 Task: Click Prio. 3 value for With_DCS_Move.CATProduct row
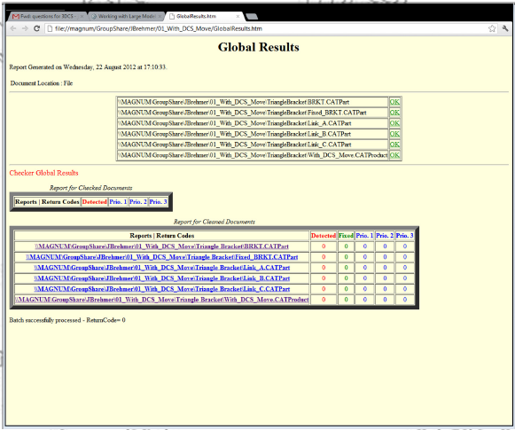coord(404,300)
